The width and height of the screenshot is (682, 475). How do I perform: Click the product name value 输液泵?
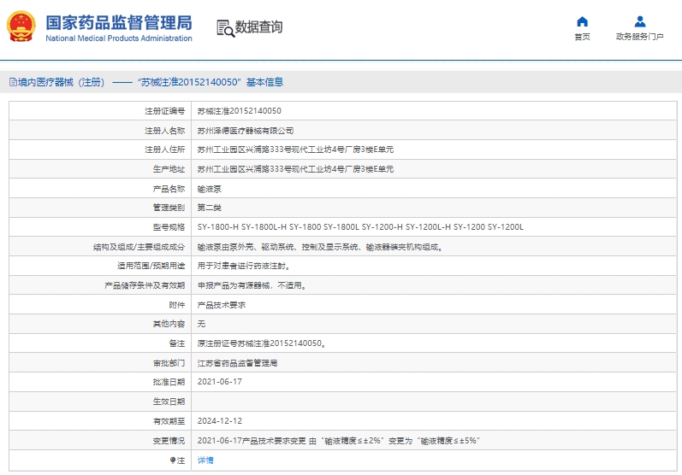[210, 189]
